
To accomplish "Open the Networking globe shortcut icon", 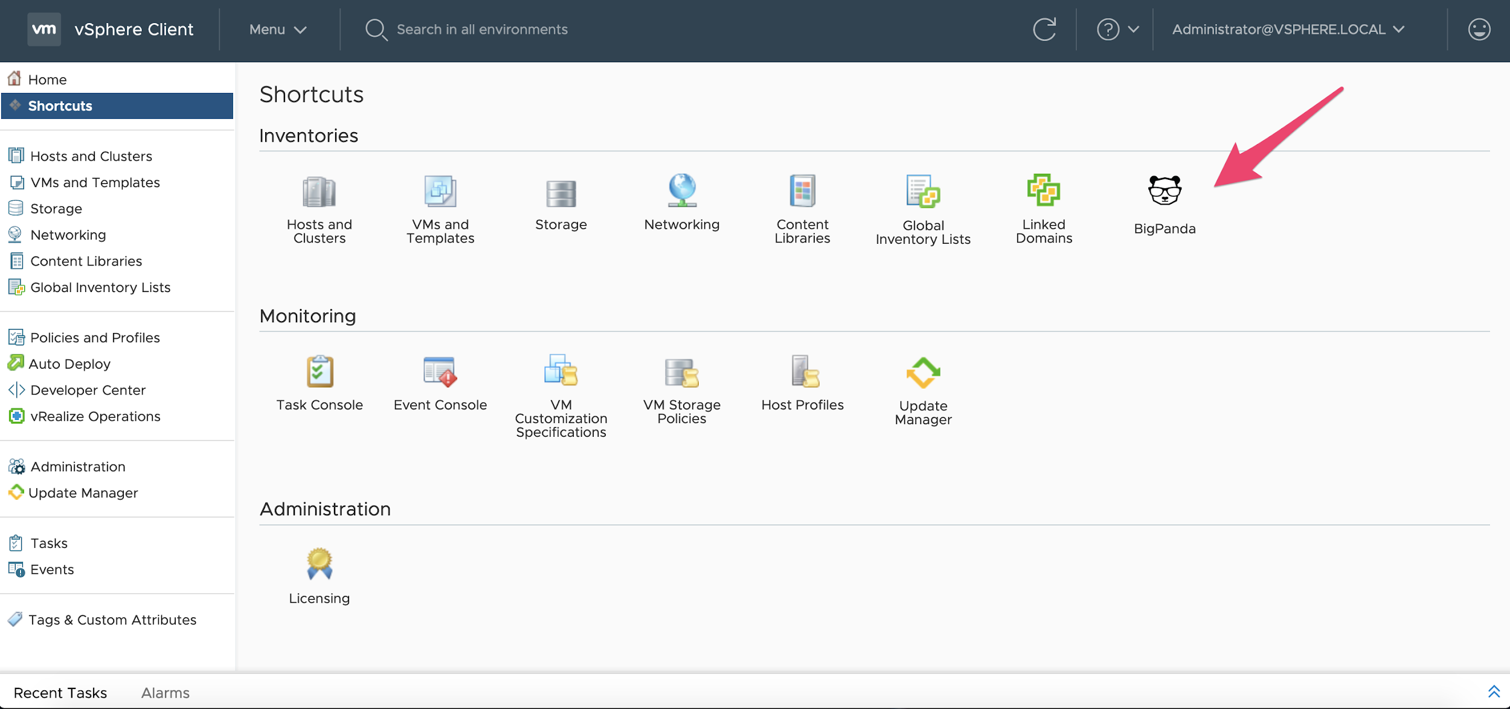I will (x=681, y=191).
